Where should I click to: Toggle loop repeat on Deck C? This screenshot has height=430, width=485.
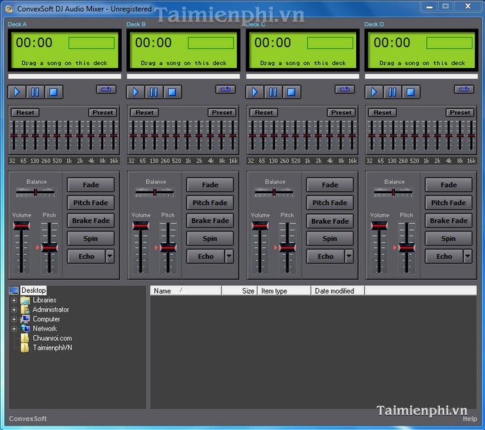tap(344, 89)
